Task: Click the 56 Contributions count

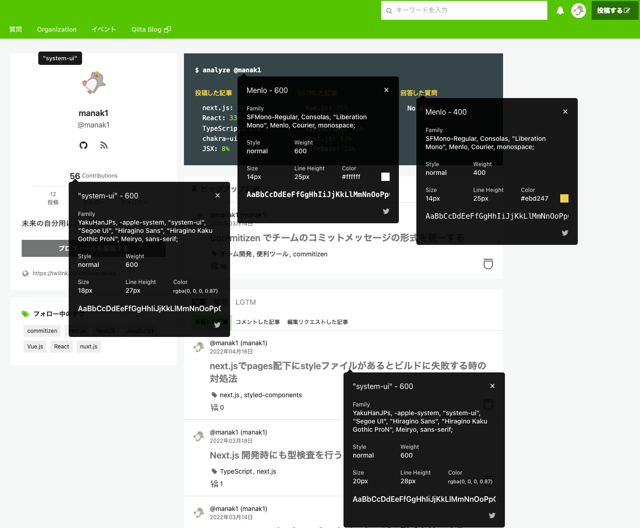Action: pyautogui.click(x=94, y=176)
